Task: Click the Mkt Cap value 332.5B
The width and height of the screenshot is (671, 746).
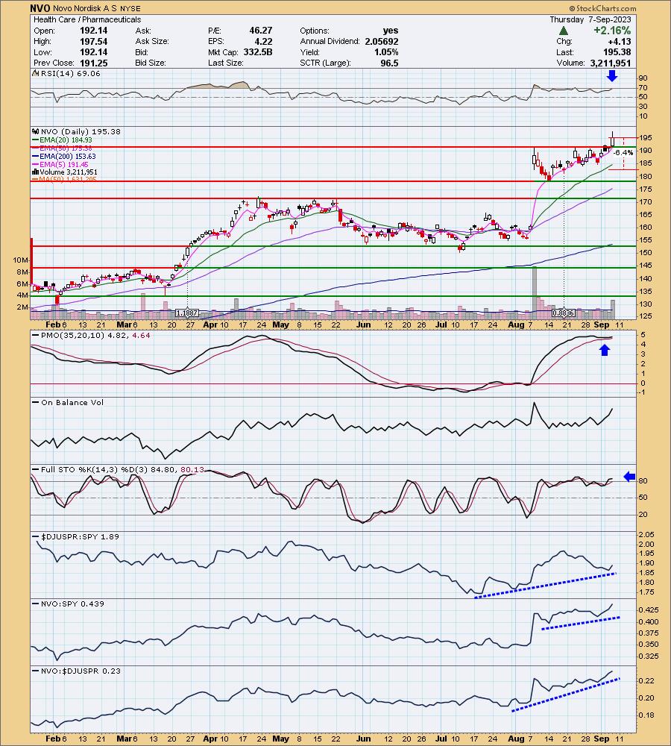Action: 258,52
